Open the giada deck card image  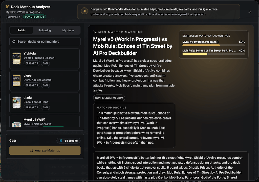17,102
